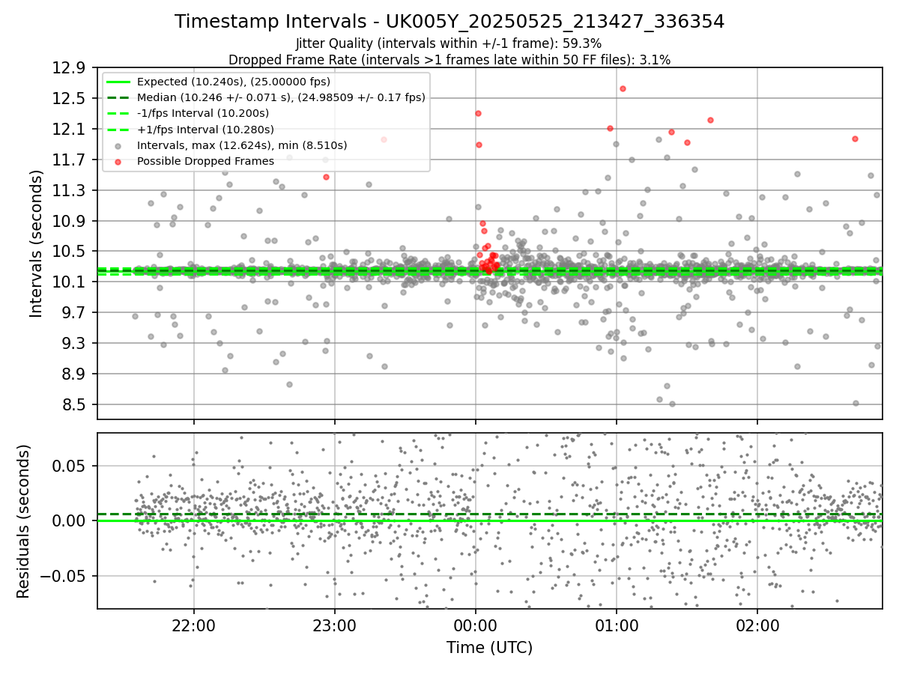Click the "00:00" x-axis tick label
Image resolution: width=899 pixels, height=674 pixels.
[476, 625]
